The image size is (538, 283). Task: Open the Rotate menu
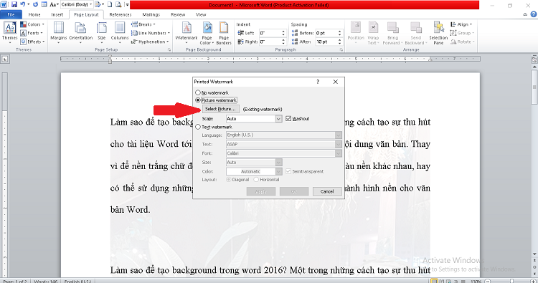coord(462,42)
